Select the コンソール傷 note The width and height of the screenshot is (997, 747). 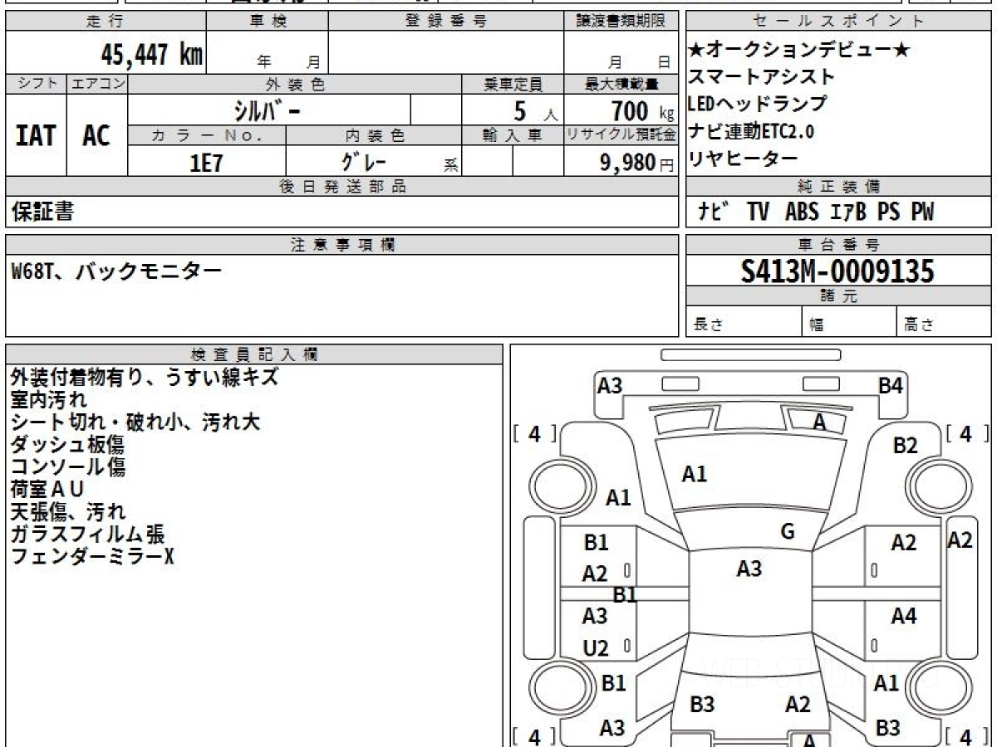(68, 466)
